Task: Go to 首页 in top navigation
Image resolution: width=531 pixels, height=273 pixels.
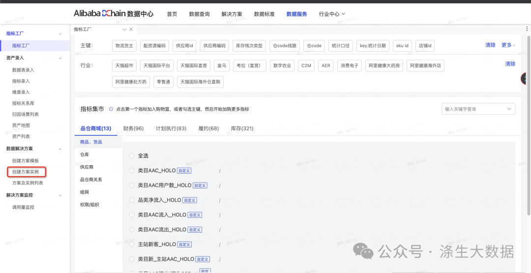Action: coord(172,14)
